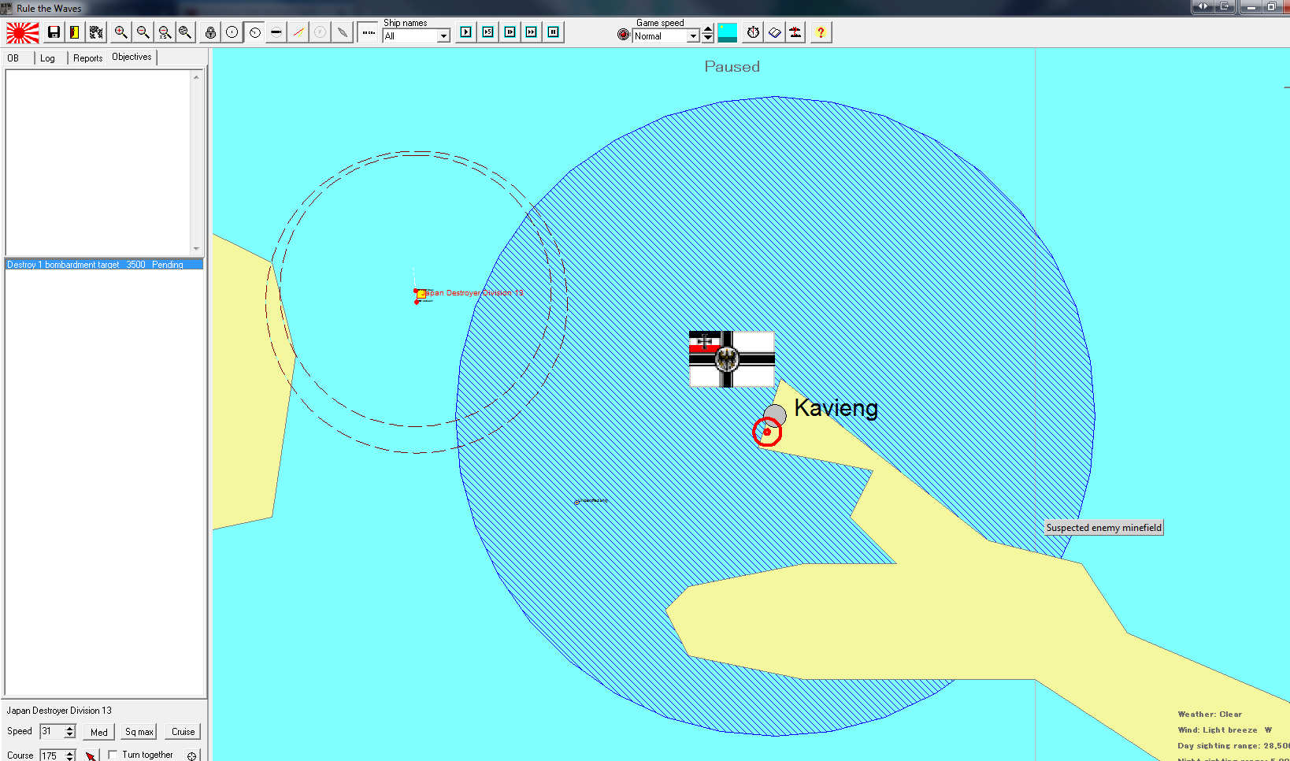
Task: Enable the Turn together checkbox
Action: pyautogui.click(x=113, y=755)
